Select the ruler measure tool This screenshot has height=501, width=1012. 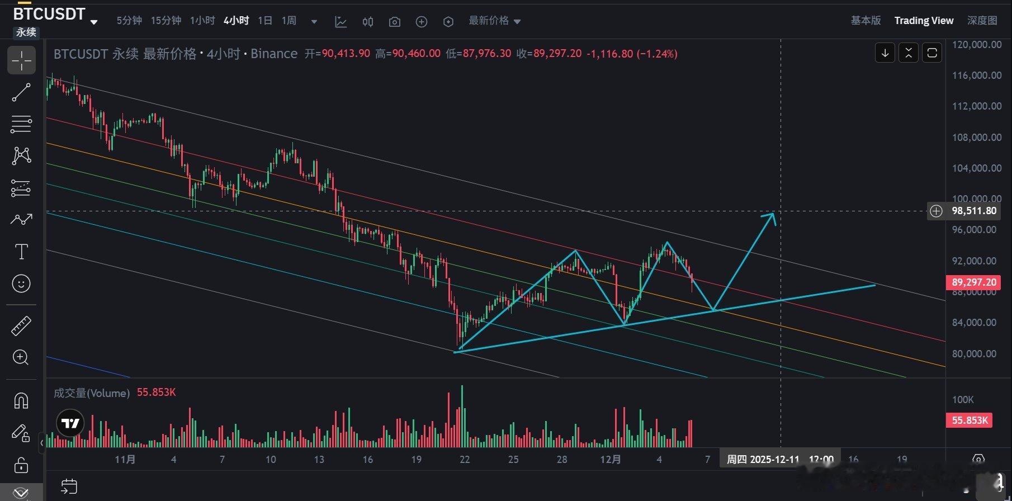pyautogui.click(x=21, y=325)
